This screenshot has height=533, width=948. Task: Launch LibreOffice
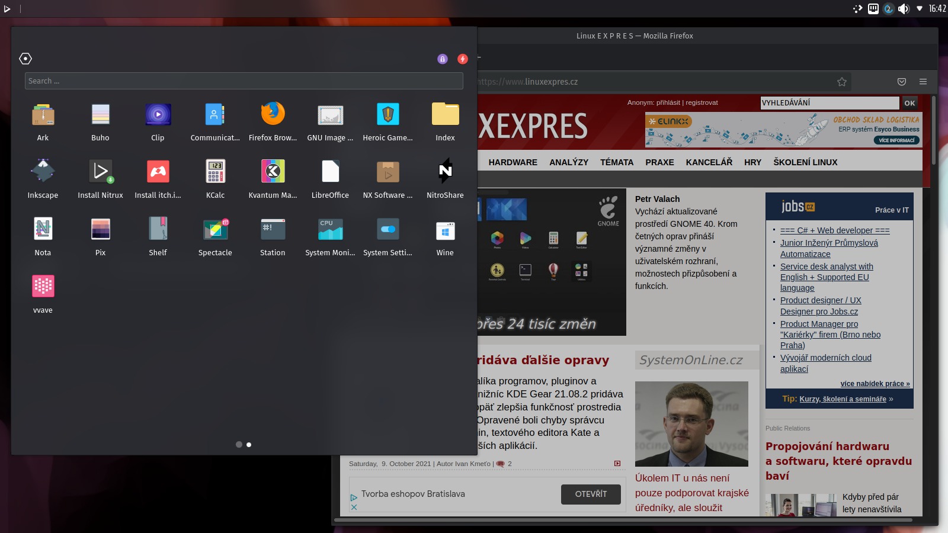pyautogui.click(x=330, y=179)
